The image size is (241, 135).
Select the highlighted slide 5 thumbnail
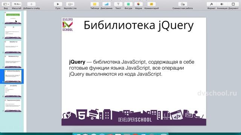[13, 76]
